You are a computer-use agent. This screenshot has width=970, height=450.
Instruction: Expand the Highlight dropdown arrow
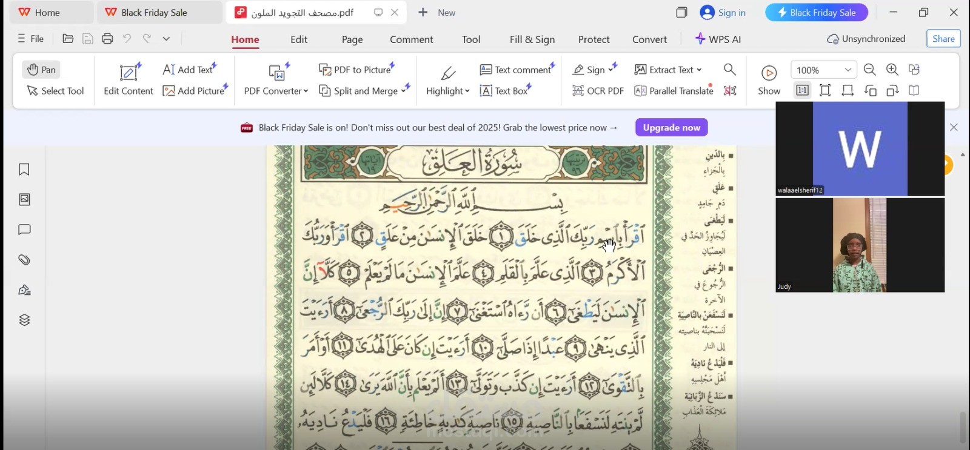467,91
